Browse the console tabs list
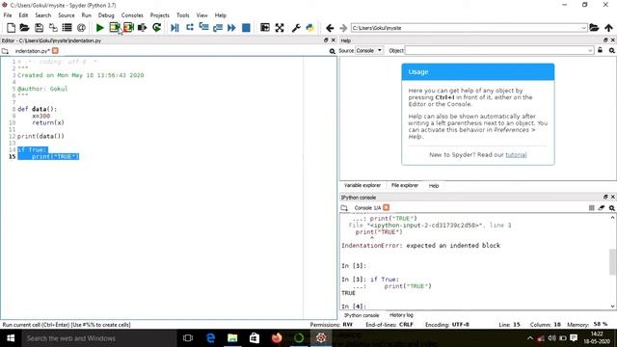This screenshot has width=617, height=347. coord(344,208)
